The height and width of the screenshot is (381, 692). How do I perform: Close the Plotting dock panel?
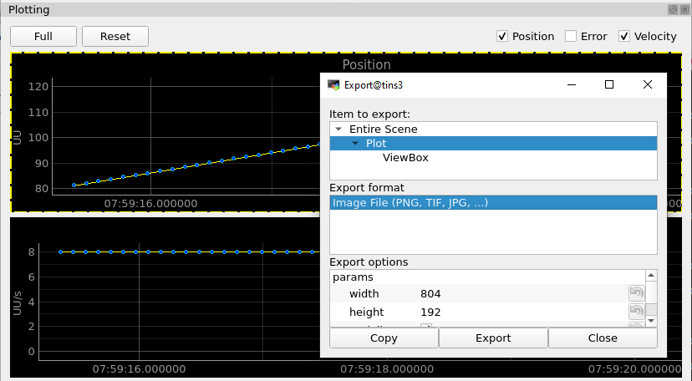coord(684,10)
